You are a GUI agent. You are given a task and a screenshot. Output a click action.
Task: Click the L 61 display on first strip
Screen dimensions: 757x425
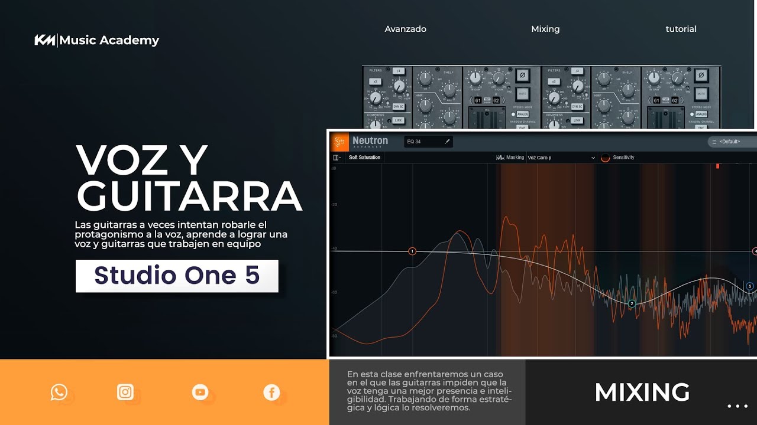pos(478,100)
